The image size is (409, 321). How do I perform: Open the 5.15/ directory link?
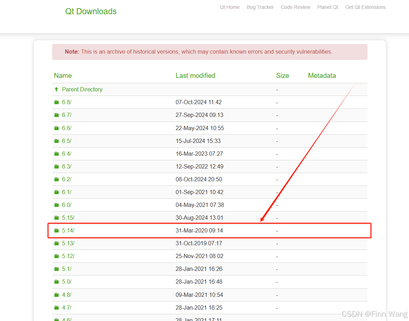coord(68,218)
